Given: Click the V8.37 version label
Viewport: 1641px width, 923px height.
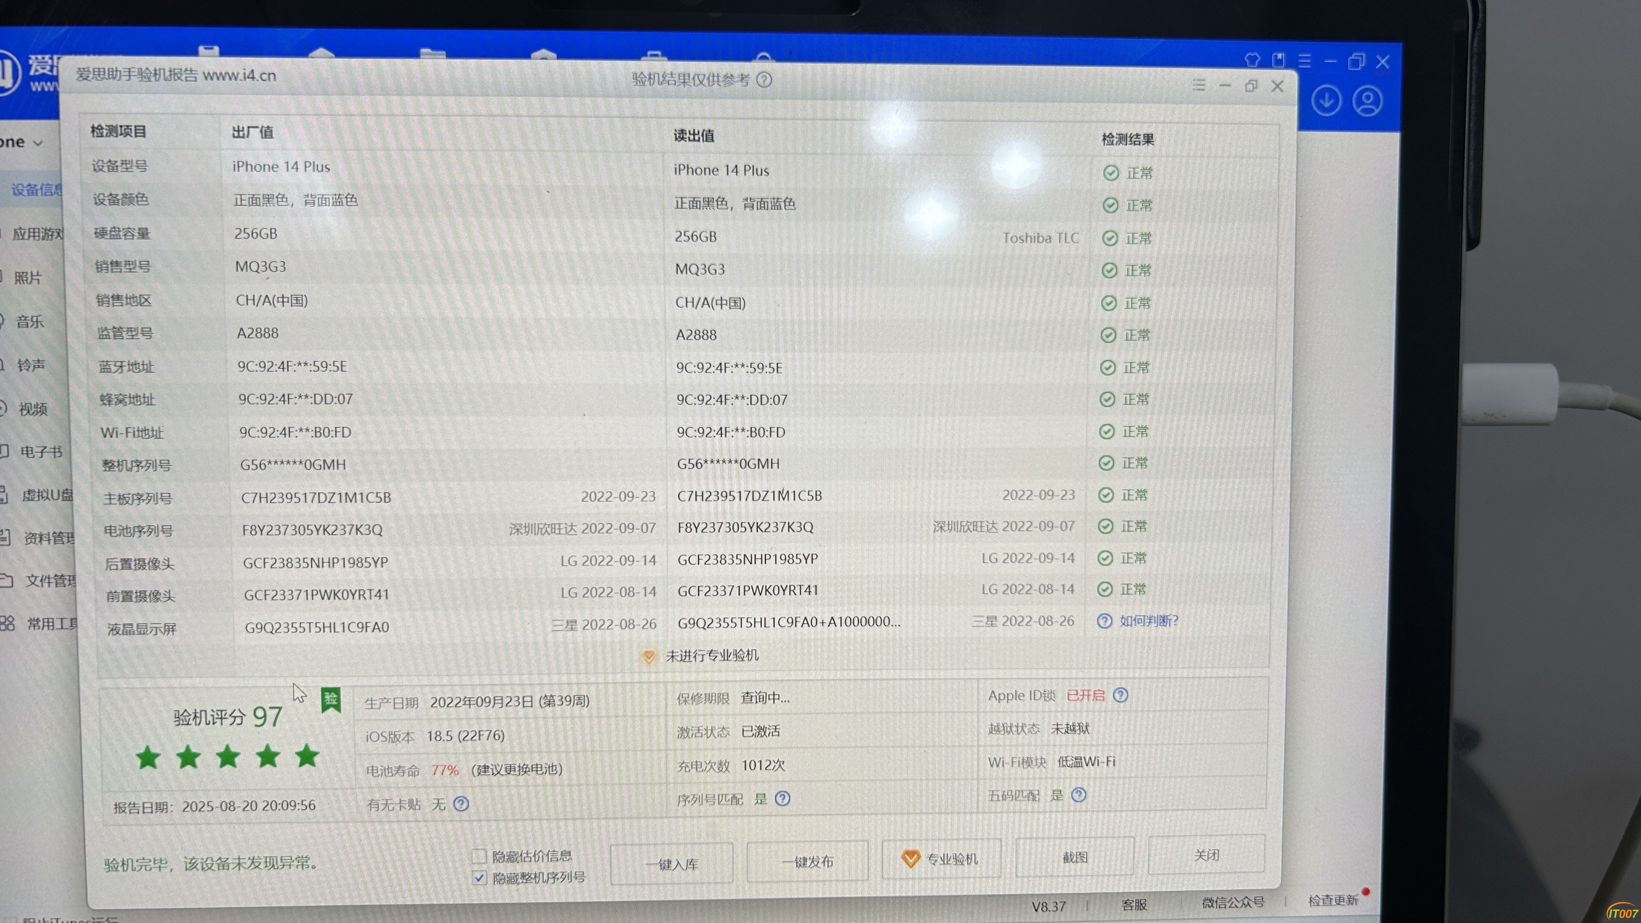Looking at the screenshot, I should click(1048, 906).
